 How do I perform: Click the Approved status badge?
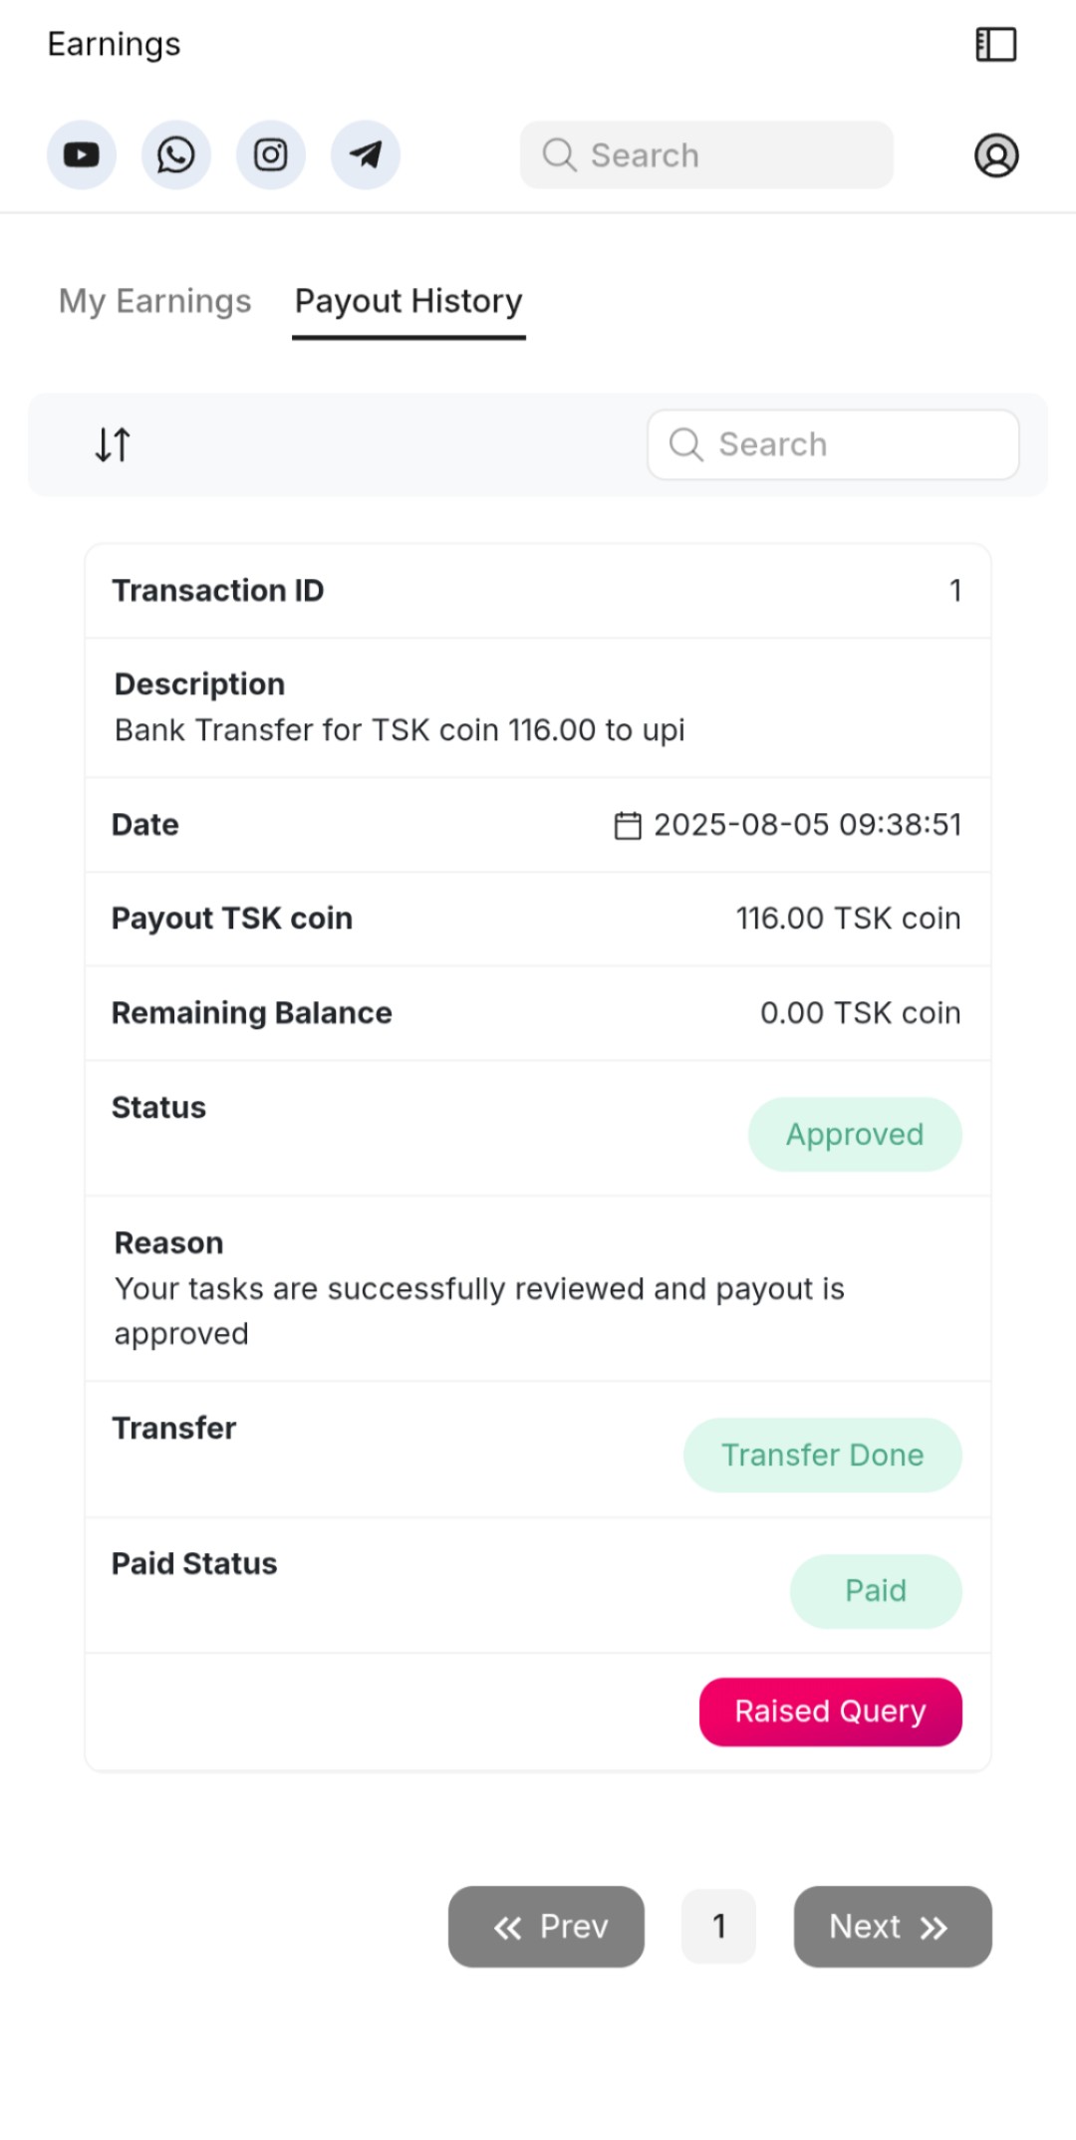(855, 1134)
